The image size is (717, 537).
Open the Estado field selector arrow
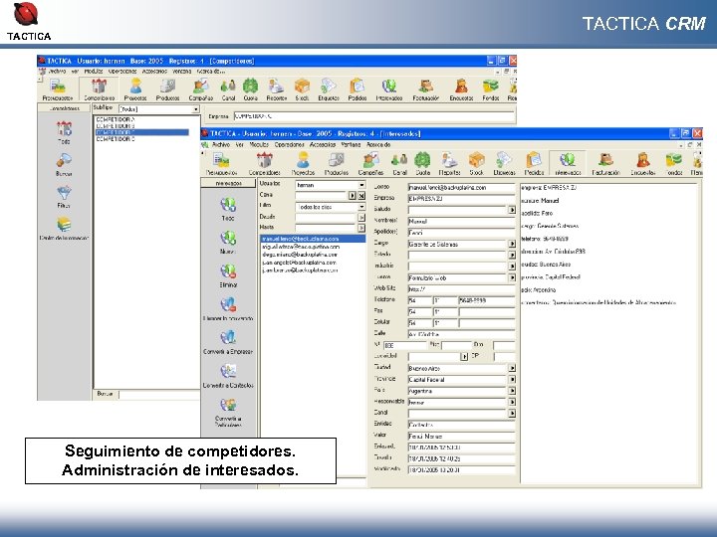click(512, 255)
